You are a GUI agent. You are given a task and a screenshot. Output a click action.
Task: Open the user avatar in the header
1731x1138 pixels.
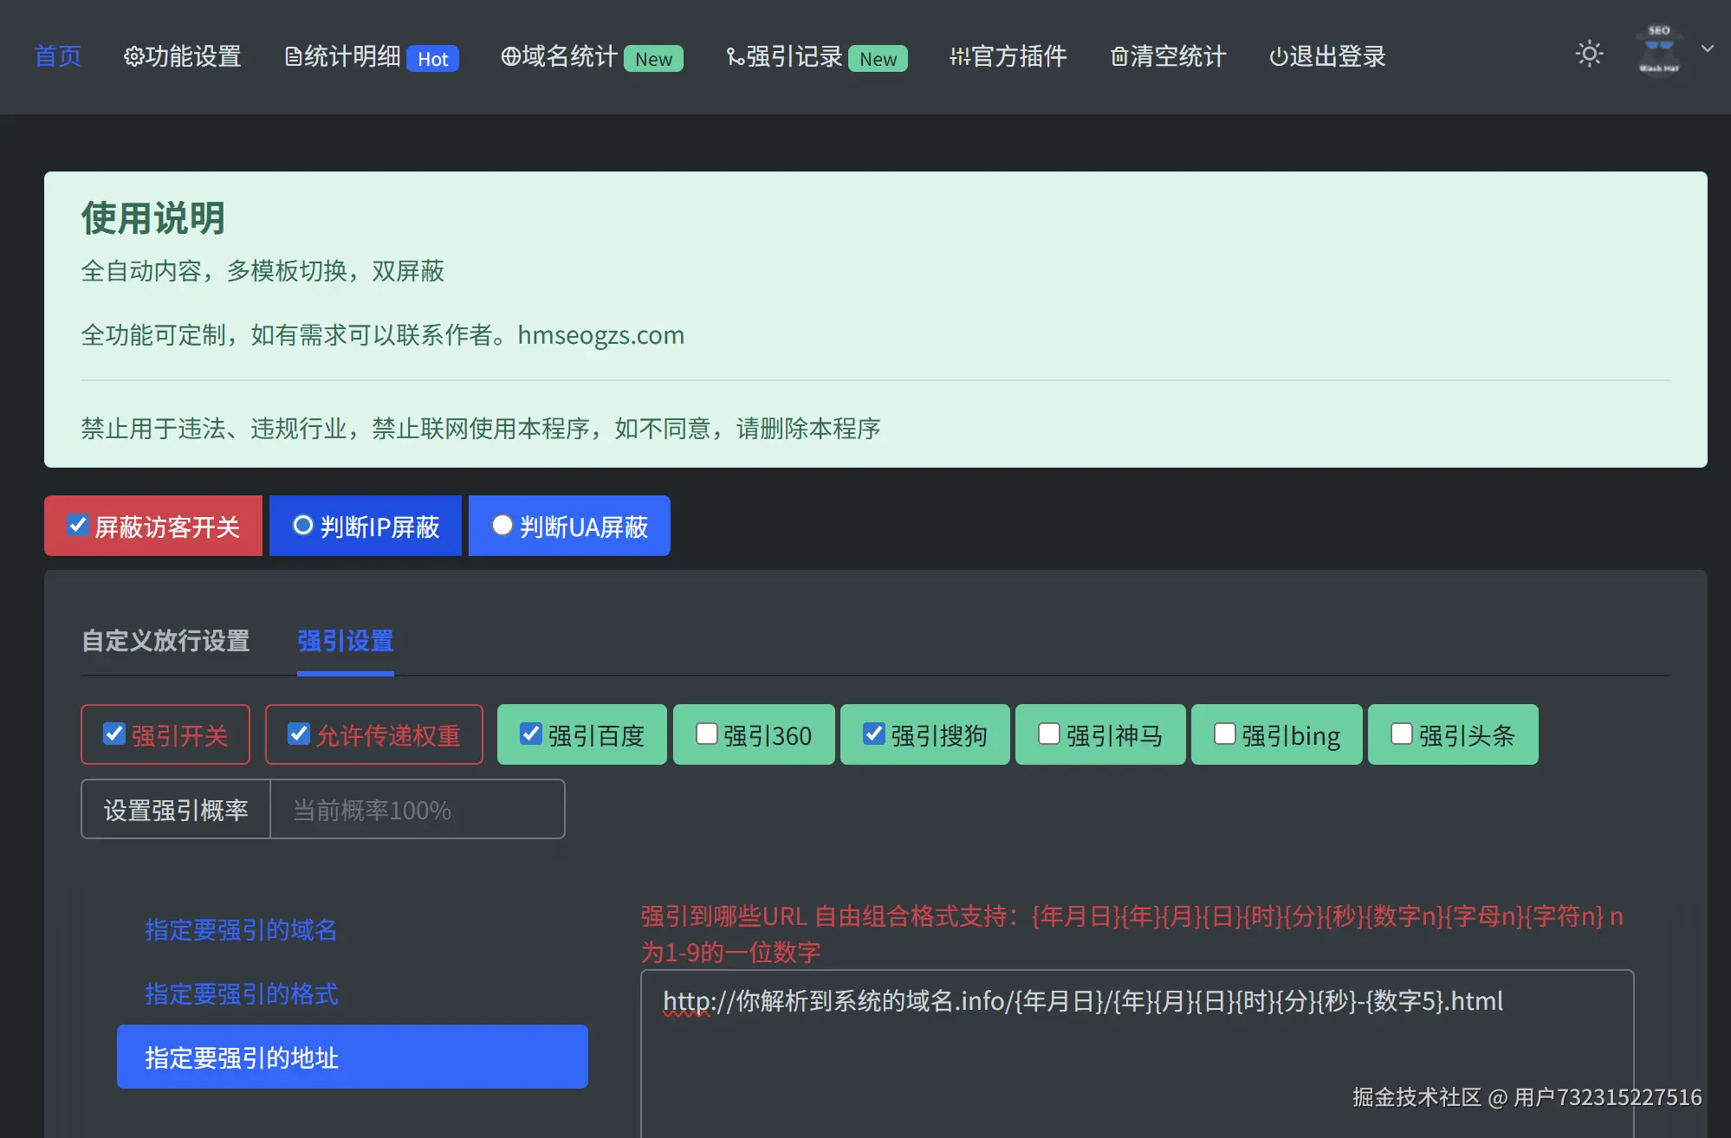click(x=1658, y=50)
